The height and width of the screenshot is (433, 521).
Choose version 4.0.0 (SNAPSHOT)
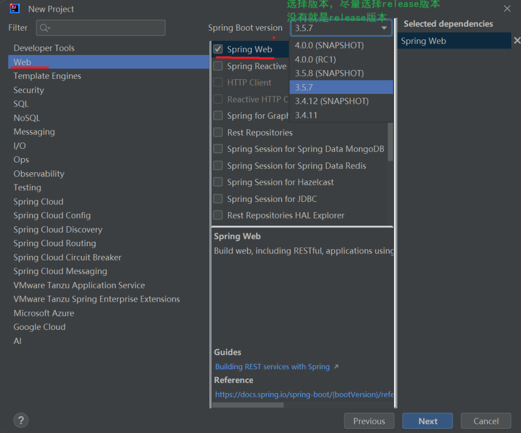[x=341, y=45]
